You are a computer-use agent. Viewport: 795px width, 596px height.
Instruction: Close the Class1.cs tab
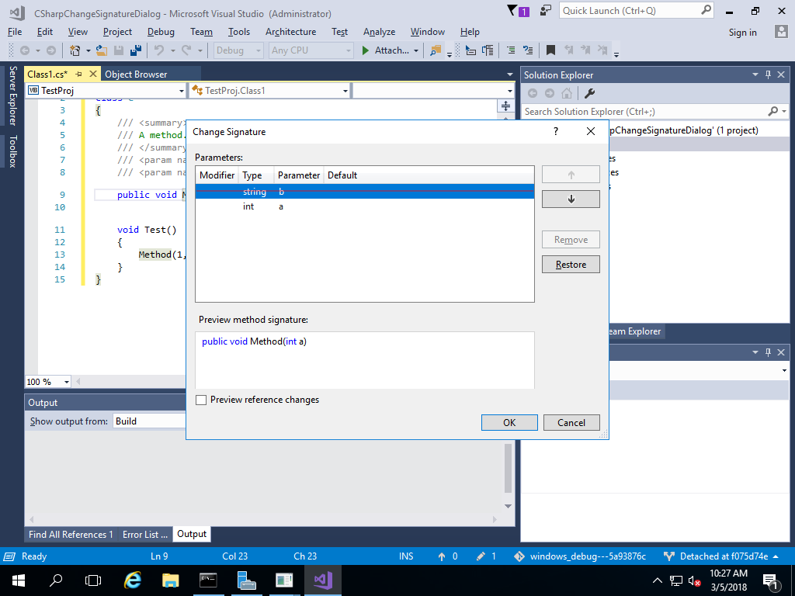coord(93,74)
